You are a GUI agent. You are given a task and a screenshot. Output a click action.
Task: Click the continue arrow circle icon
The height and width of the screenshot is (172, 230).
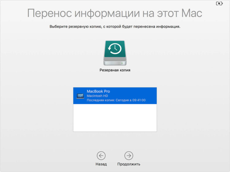tap(128, 156)
